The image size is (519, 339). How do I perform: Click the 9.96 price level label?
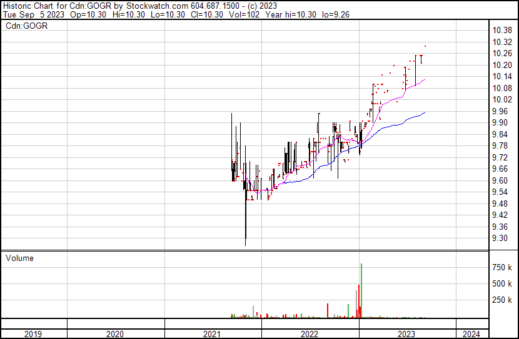point(501,111)
